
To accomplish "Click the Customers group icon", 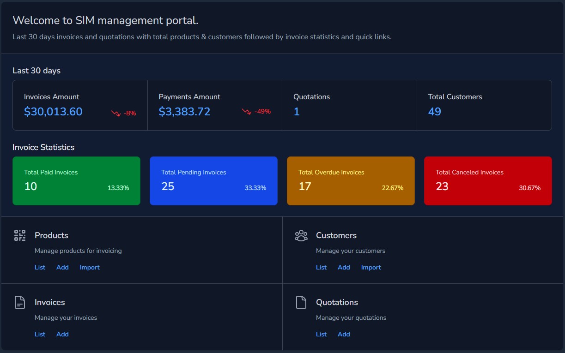I will [301, 235].
